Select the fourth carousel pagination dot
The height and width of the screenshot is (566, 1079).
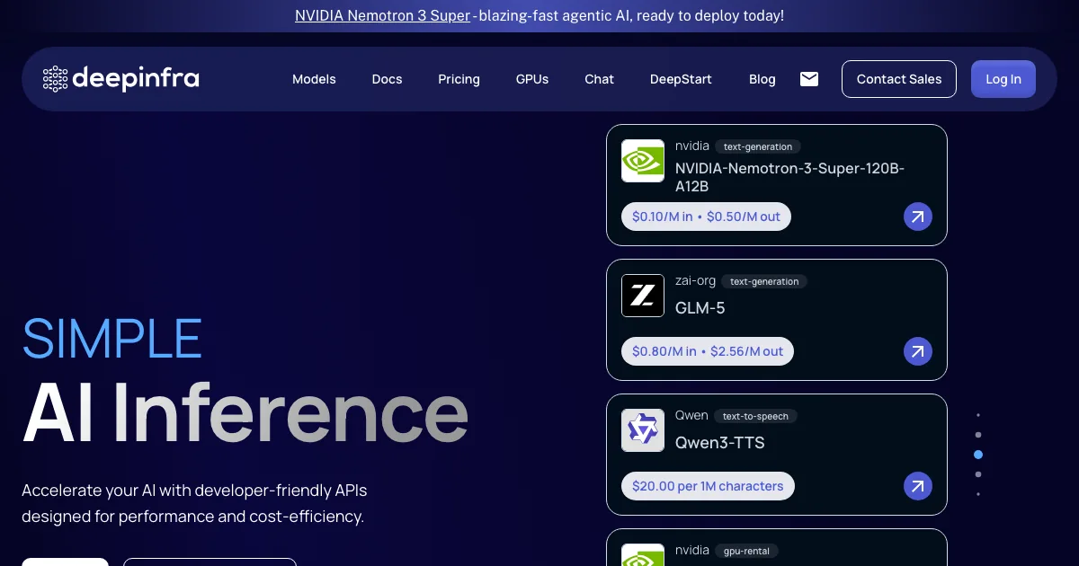point(978,474)
